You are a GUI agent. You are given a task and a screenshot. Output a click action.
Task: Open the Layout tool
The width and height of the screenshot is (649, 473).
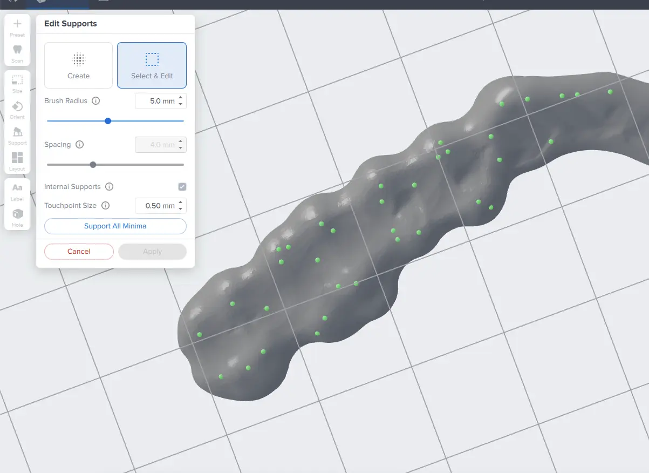[x=17, y=161]
